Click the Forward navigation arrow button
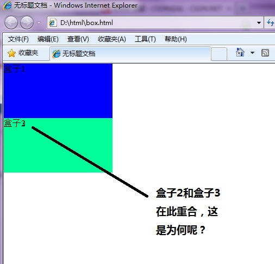The height and width of the screenshot is (264, 275). click(x=27, y=22)
